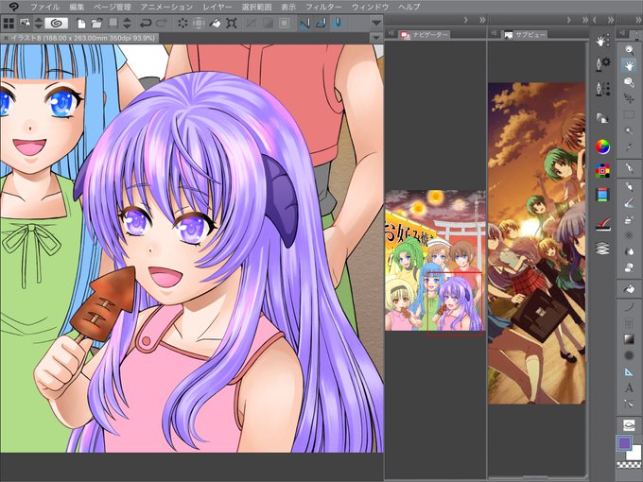The width and height of the screenshot is (643, 482).
Task: Clear selection using dotted circle icon
Action: (x=182, y=24)
